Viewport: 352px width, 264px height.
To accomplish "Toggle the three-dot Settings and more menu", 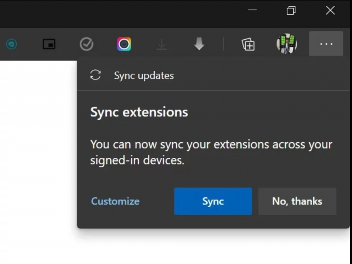I will (326, 44).
